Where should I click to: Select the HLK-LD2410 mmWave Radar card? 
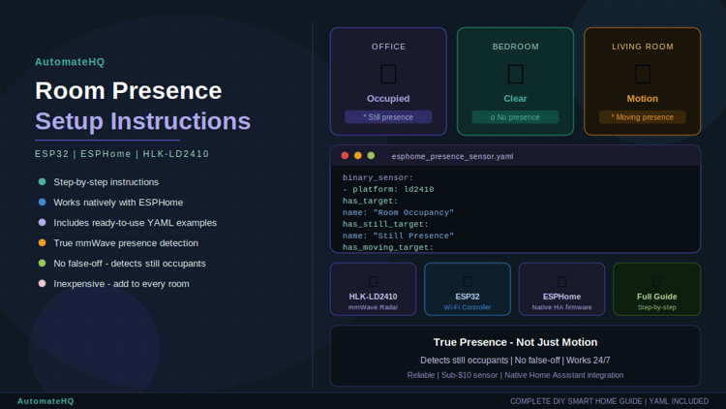374,290
